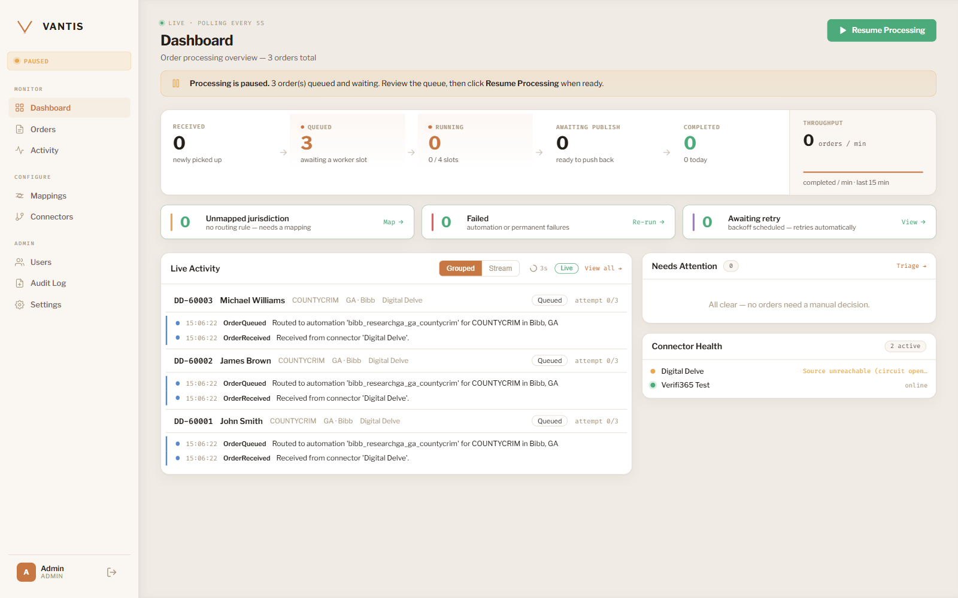Viewport: 958px width, 598px height.
Task: Expand order DD-60001 John Smith row
Action: [x=396, y=421]
